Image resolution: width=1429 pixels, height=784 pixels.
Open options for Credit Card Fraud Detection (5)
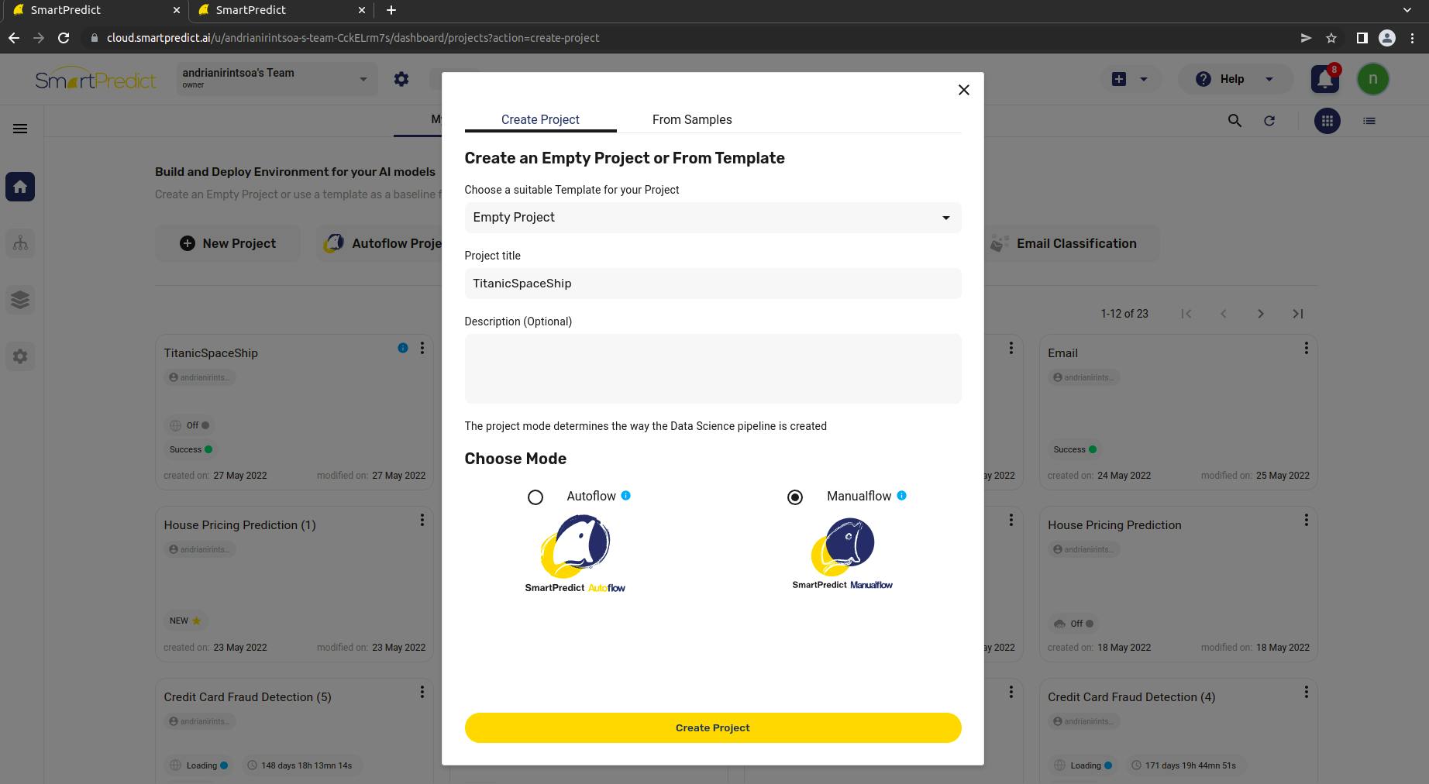tap(422, 693)
